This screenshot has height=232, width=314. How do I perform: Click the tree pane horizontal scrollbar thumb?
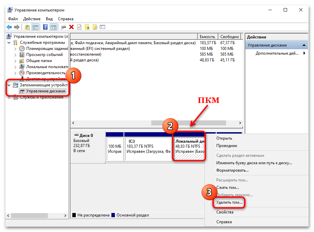[x=29, y=215]
